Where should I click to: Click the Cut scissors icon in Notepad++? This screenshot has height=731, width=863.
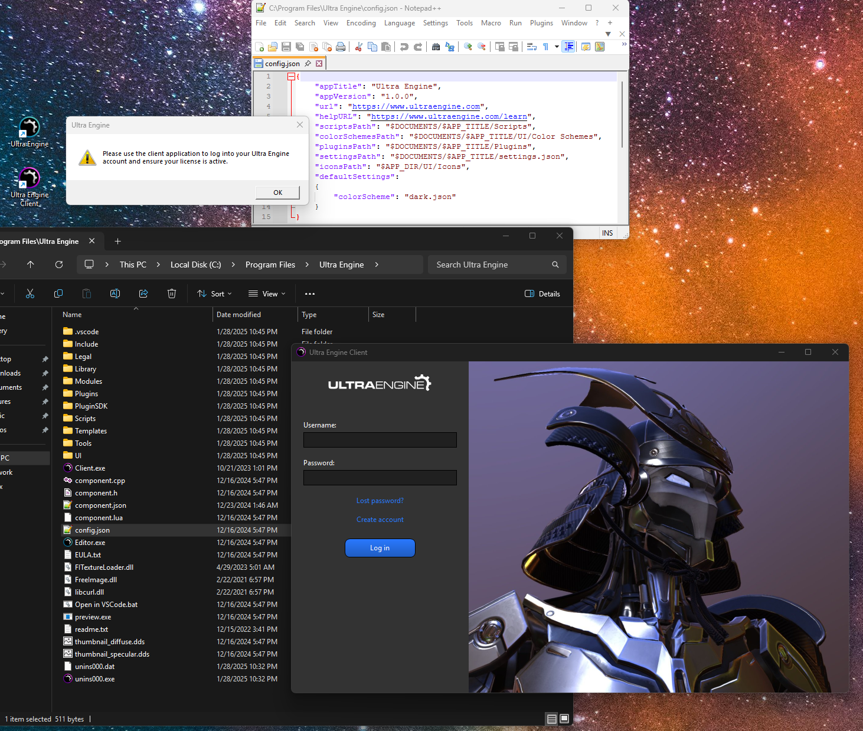coord(358,47)
